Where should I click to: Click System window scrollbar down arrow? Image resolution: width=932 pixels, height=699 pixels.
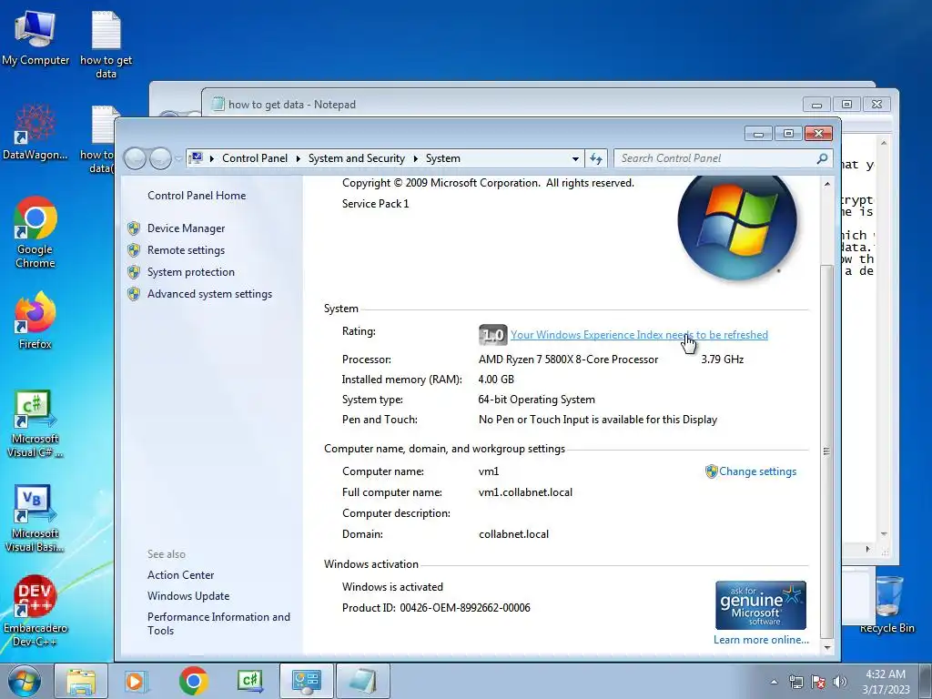coord(826,647)
